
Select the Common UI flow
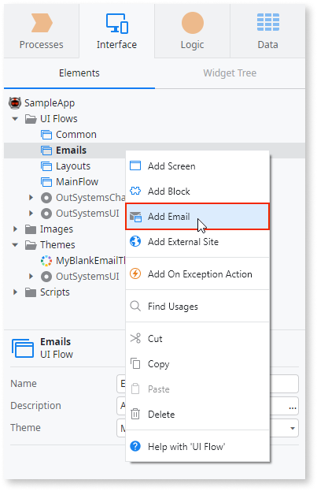tap(76, 135)
